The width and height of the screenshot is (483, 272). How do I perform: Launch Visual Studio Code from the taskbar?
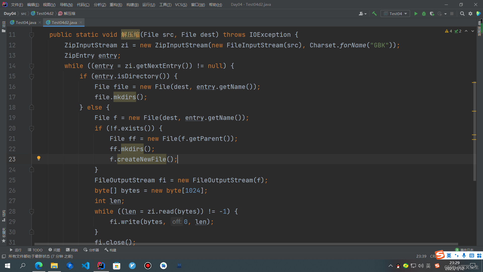point(86,265)
